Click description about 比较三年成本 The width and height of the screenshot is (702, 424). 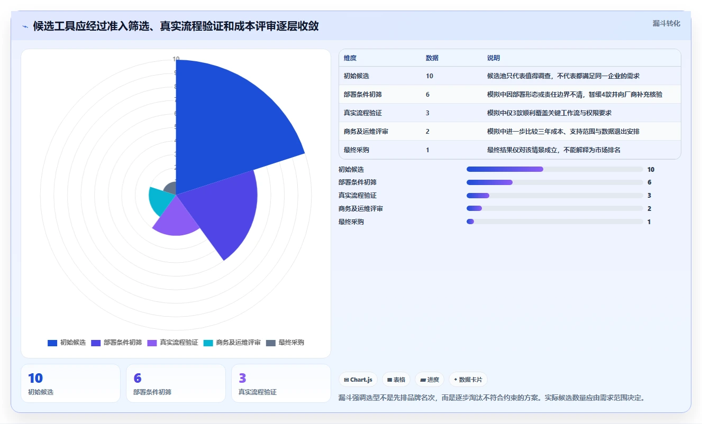click(563, 131)
